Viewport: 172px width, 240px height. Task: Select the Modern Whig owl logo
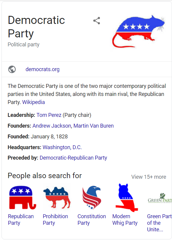pos(127,198)
